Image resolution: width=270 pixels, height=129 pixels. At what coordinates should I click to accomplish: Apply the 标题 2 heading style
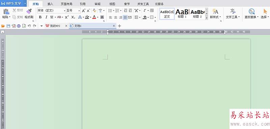pos(197,14)
